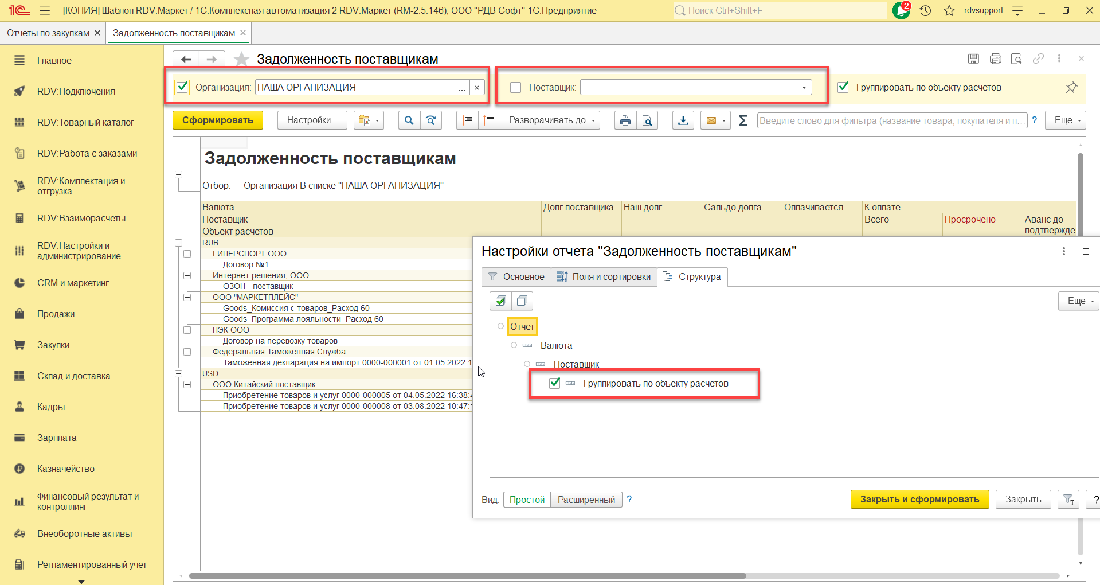The image size is (1100, 585).
Task: Uncheck Группировать по объекту расчетов in structure tree
Action: pyautogui.click(x=554, y=383)
